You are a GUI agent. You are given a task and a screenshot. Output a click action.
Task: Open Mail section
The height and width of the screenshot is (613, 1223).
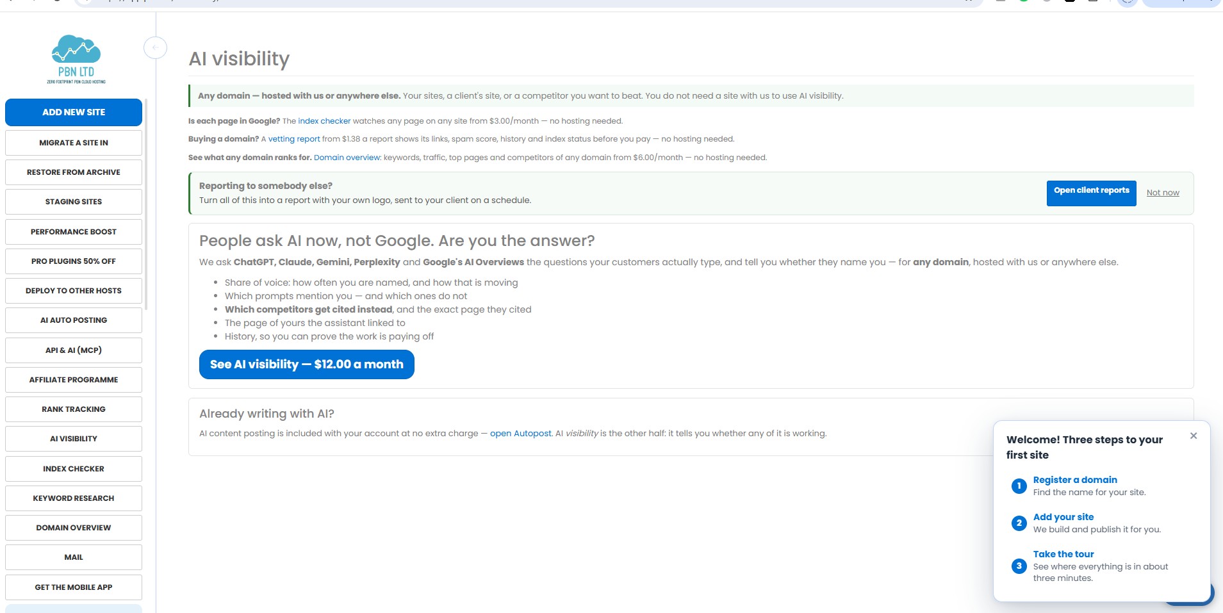pos(74,557)
